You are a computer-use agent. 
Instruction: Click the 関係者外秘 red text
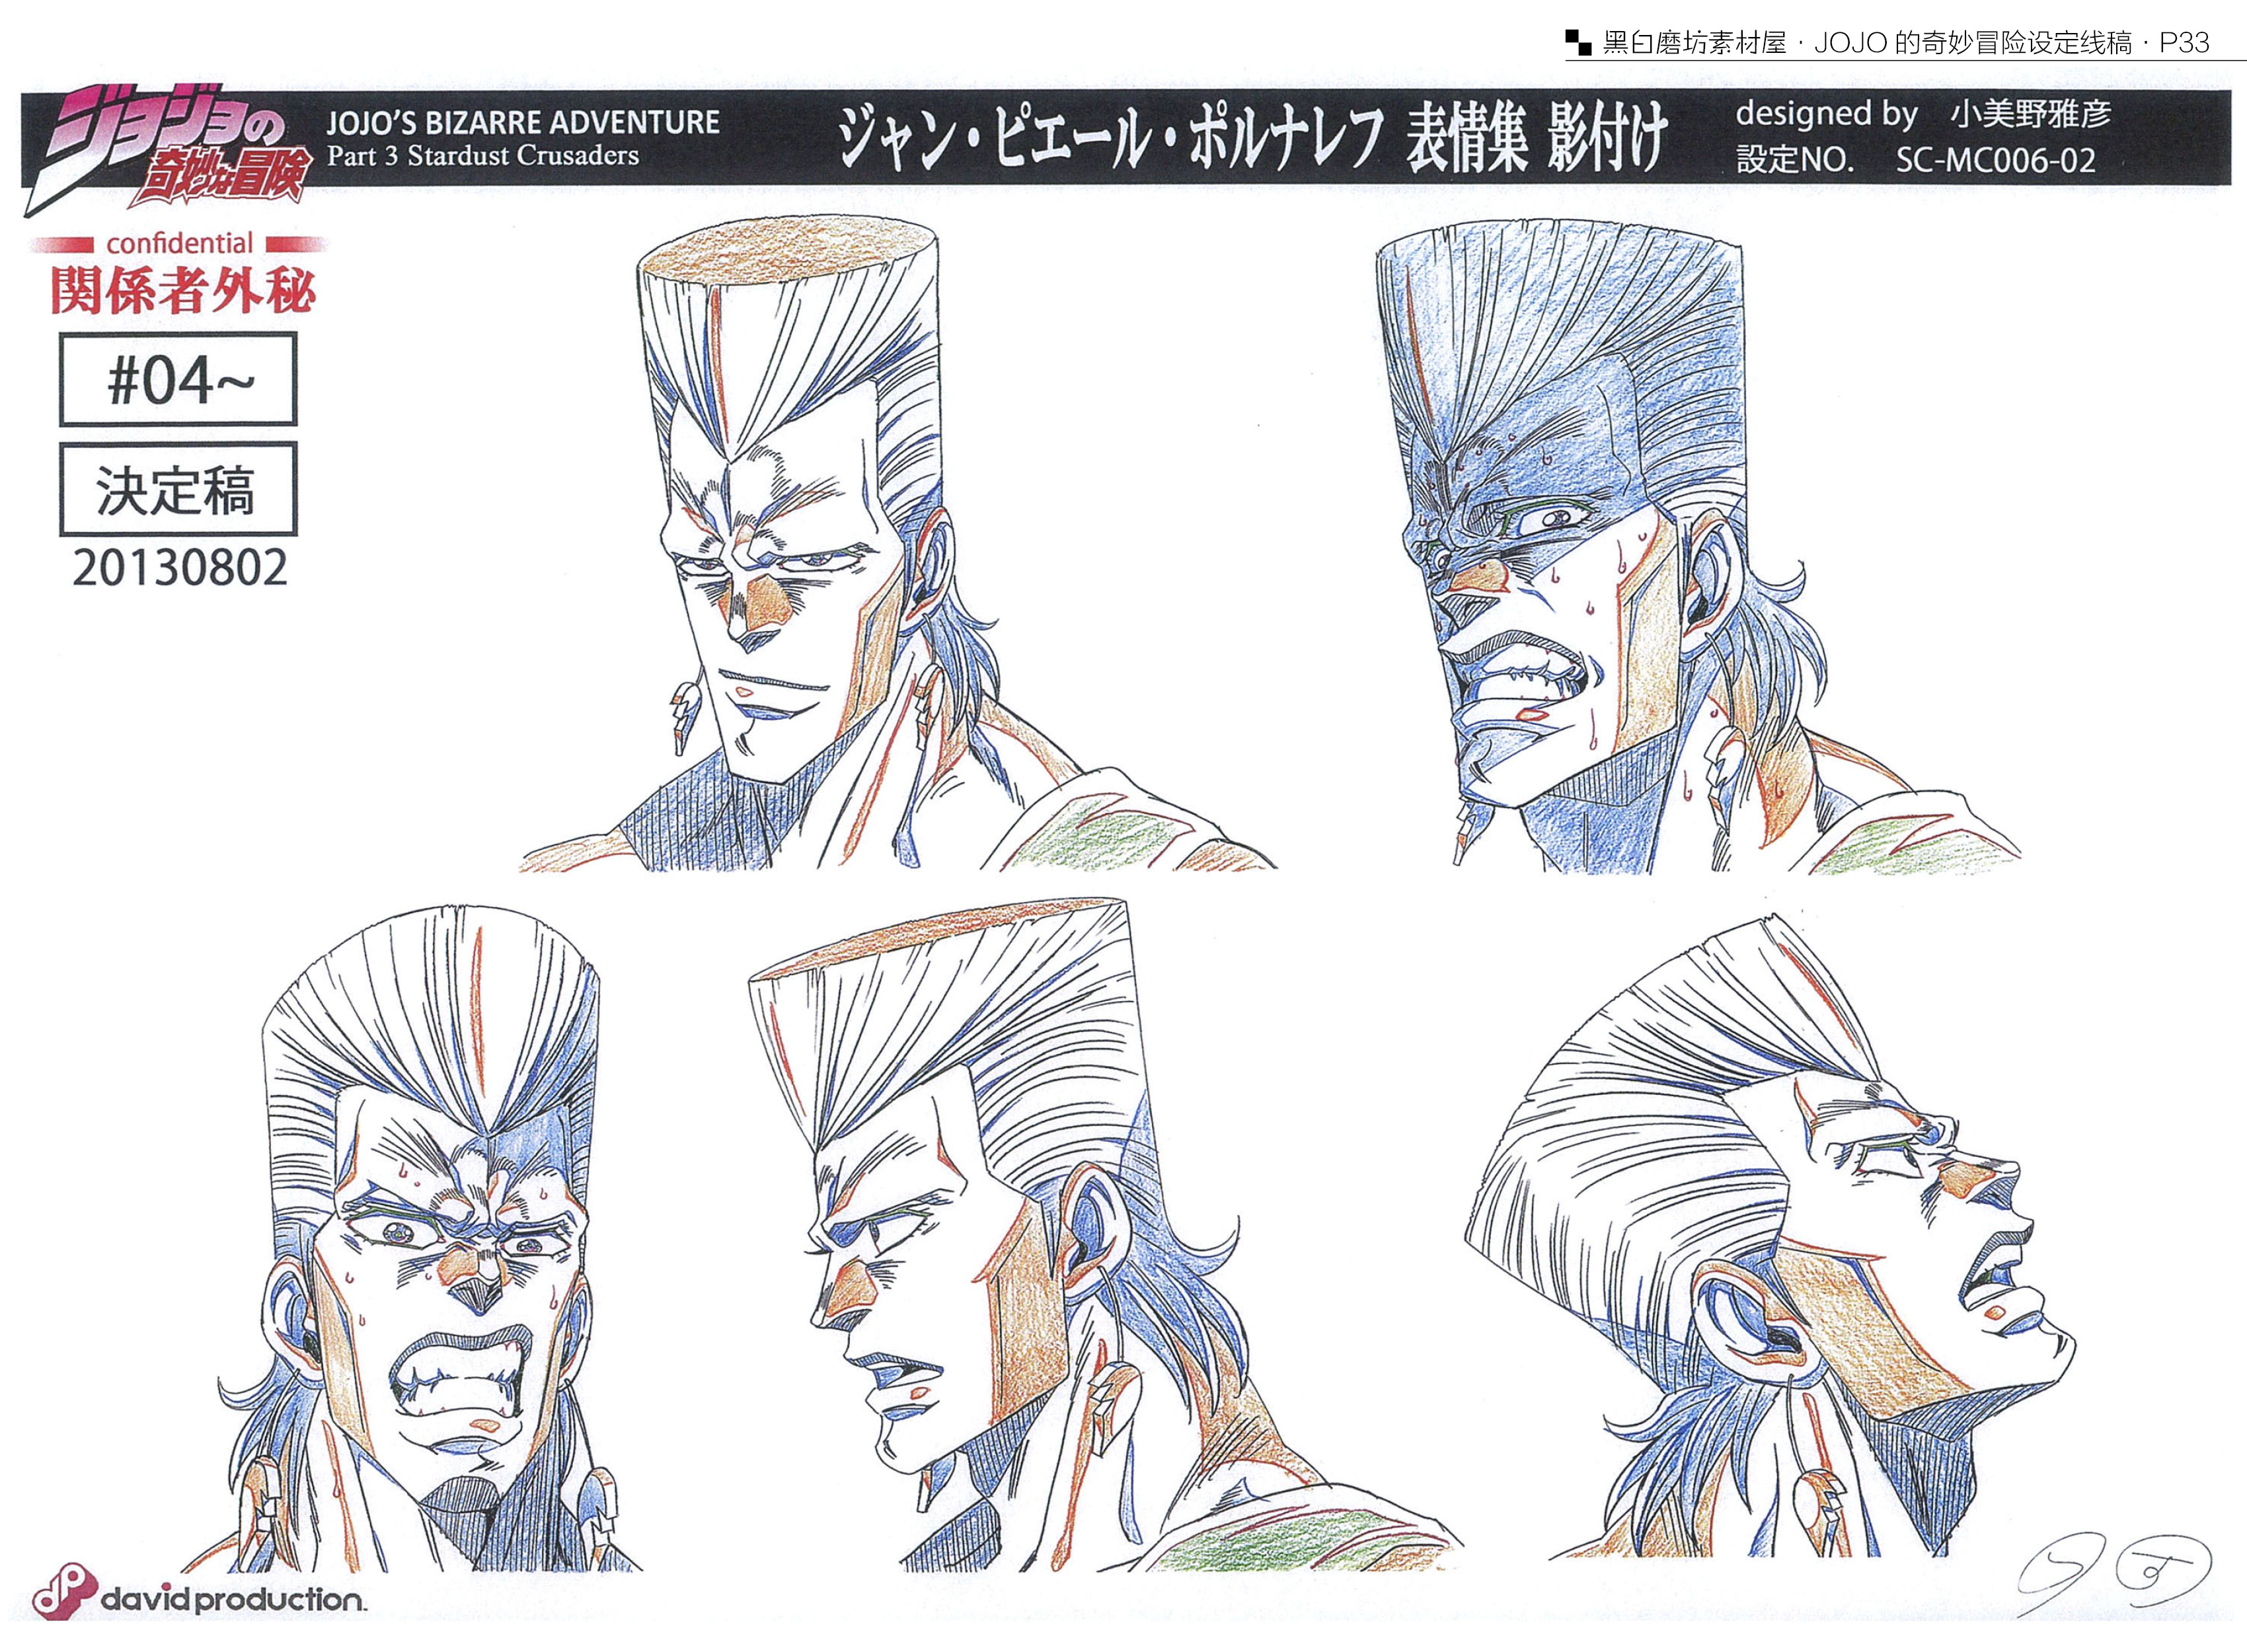182,290
